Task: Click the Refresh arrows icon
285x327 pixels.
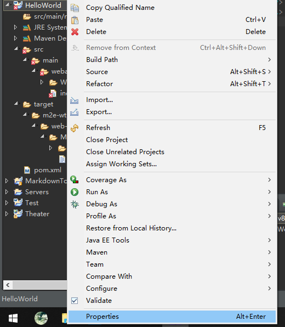Action: click(75, 128)
